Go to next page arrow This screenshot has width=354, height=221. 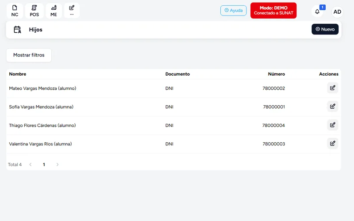[58, 164]
